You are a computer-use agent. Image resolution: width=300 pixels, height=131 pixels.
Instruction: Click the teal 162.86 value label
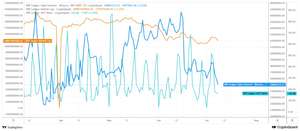[292, 93]
